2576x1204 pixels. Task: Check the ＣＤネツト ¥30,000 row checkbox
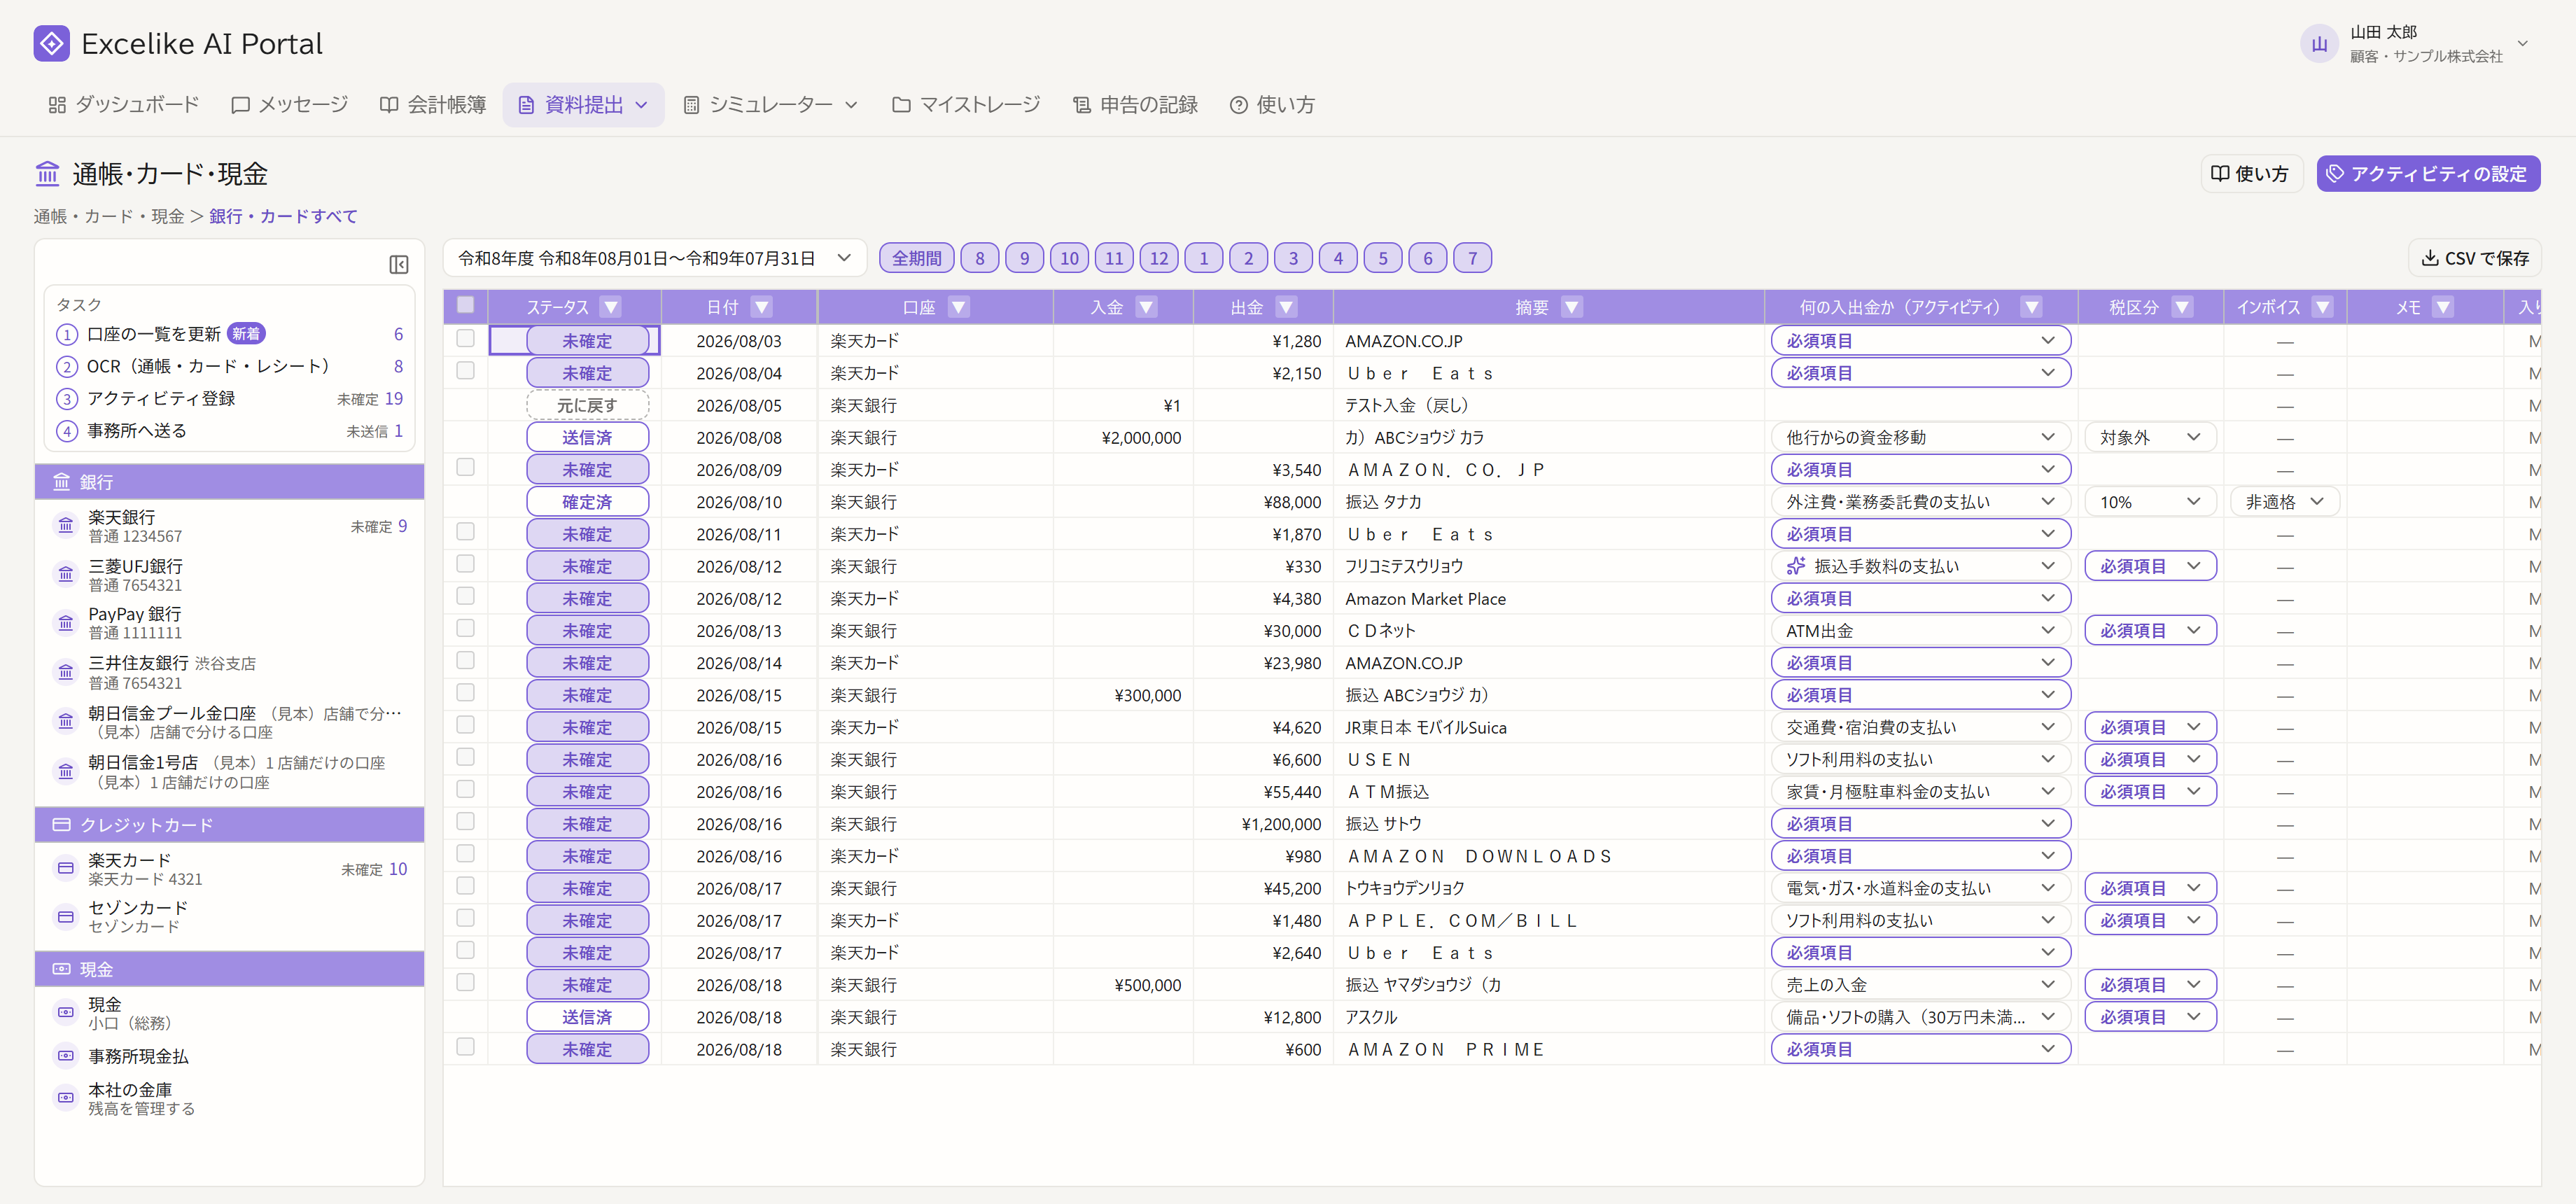(465, 628)
